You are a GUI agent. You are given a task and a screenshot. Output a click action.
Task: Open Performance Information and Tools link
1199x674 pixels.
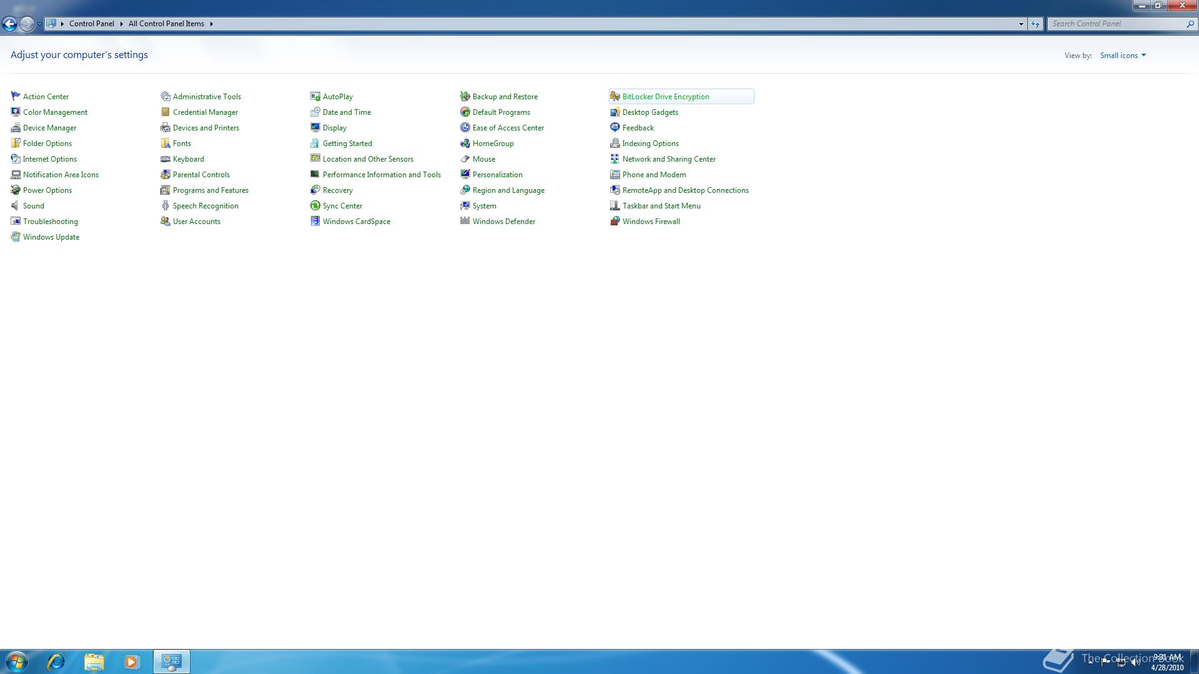tap(382, 175)
